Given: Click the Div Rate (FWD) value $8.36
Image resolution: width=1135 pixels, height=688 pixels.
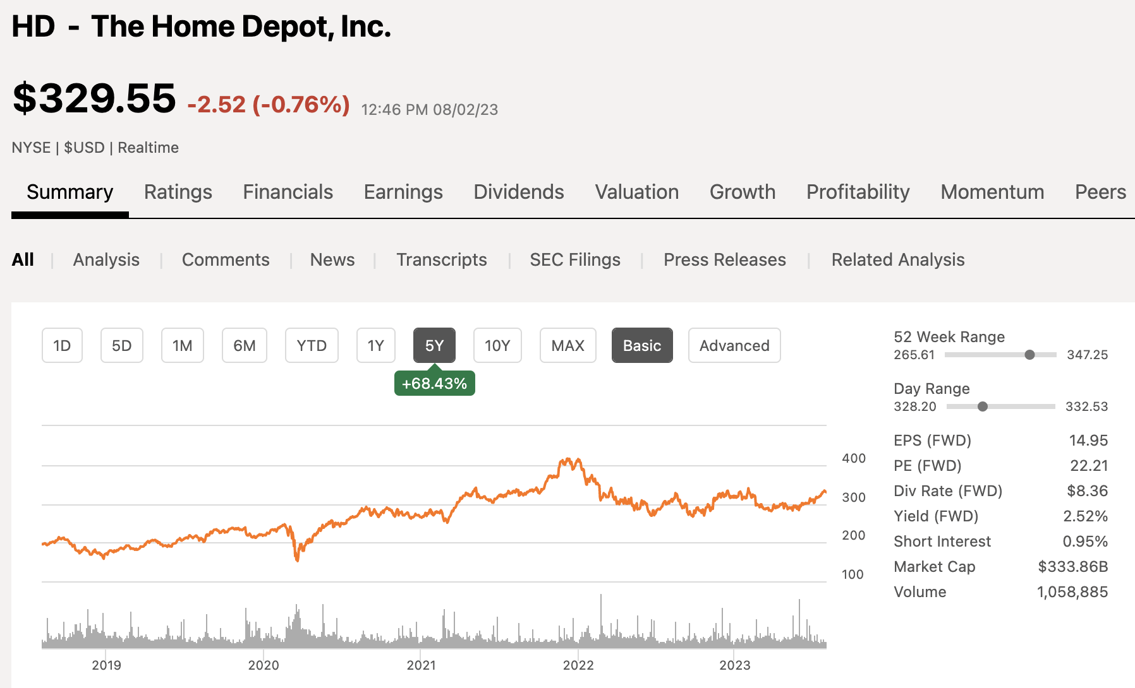Looking at the screenshot, I should [1088, 490].
